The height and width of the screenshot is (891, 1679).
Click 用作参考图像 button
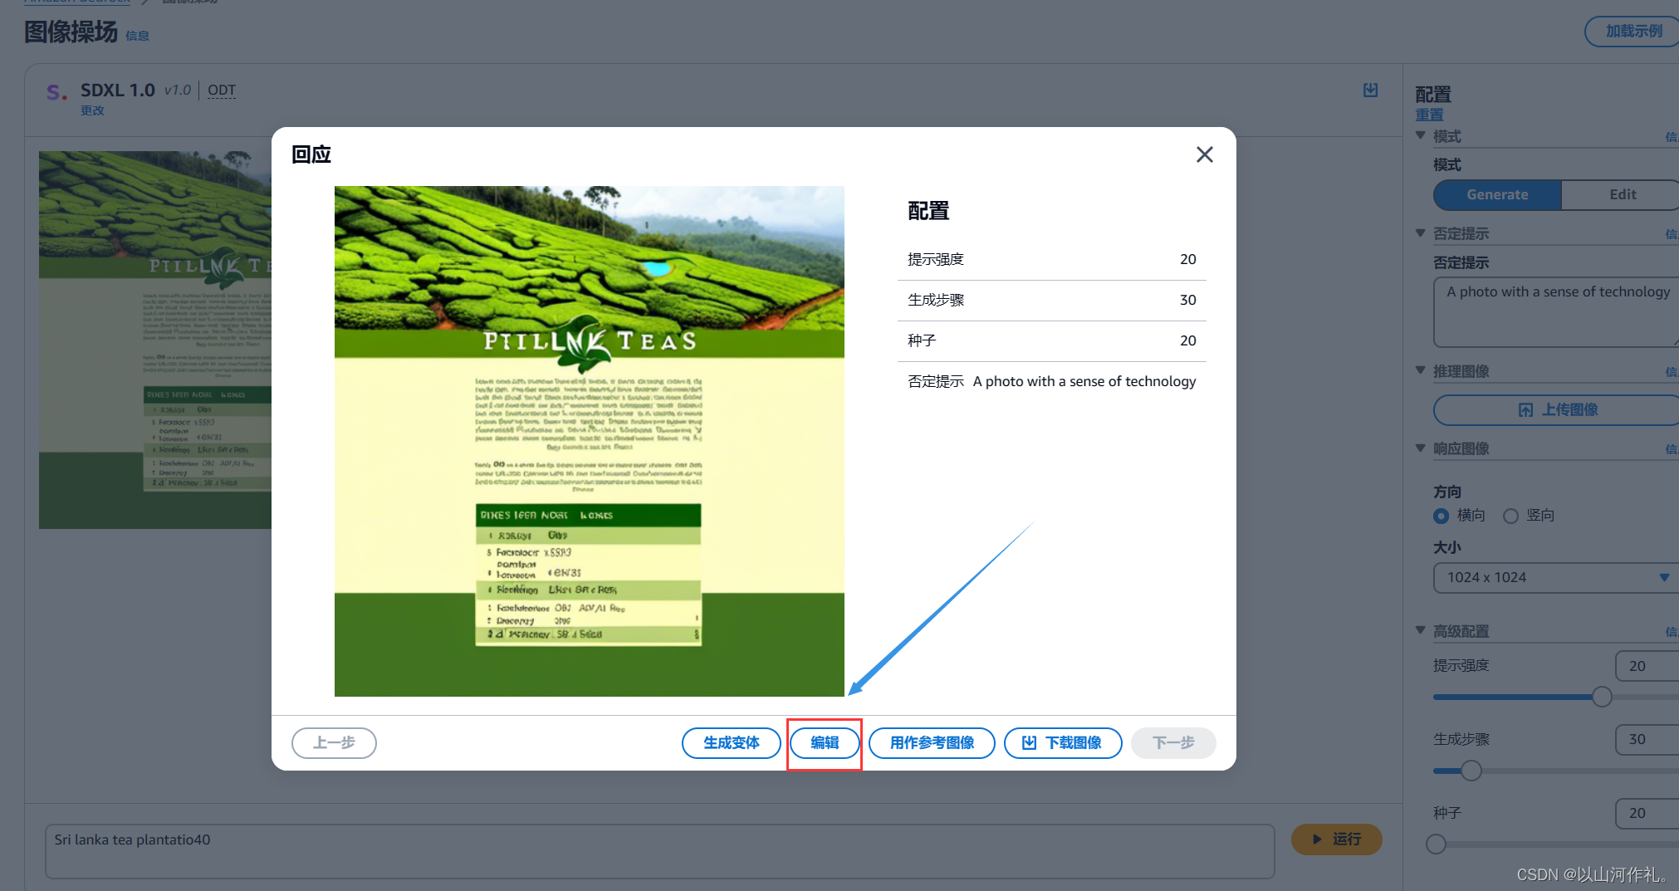click(x=932, y=743)
